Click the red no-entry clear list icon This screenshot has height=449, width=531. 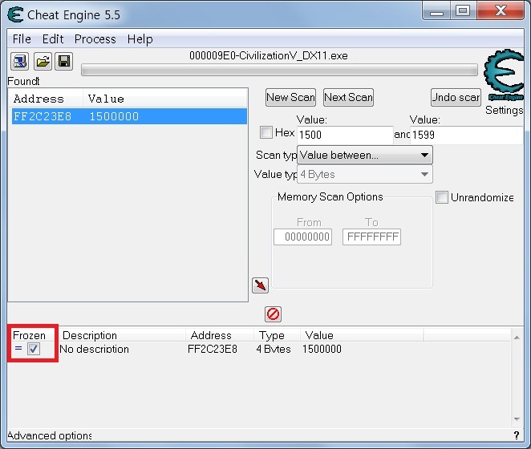pos(273,314)
